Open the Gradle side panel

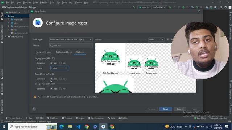[x=231, y=16]
